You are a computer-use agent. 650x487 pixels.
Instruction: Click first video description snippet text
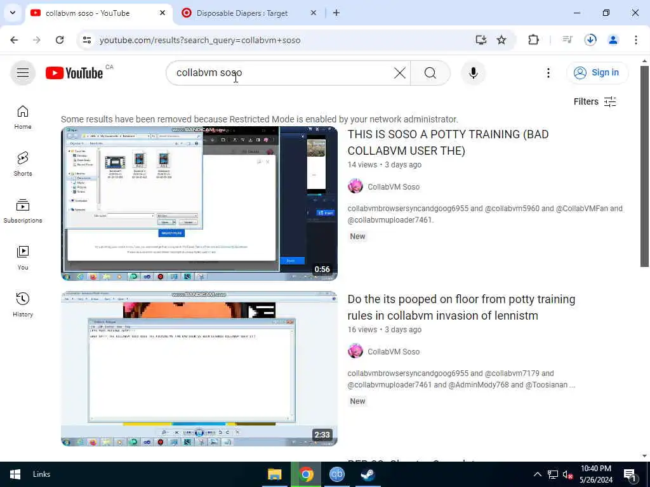point(485,214)
